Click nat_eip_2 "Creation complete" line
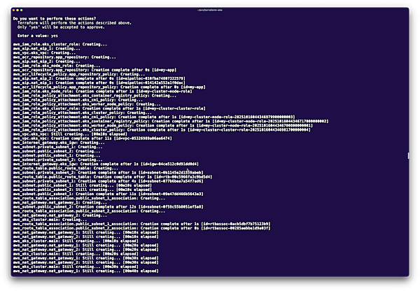This screenshot has height=291, width=420. 99,79
